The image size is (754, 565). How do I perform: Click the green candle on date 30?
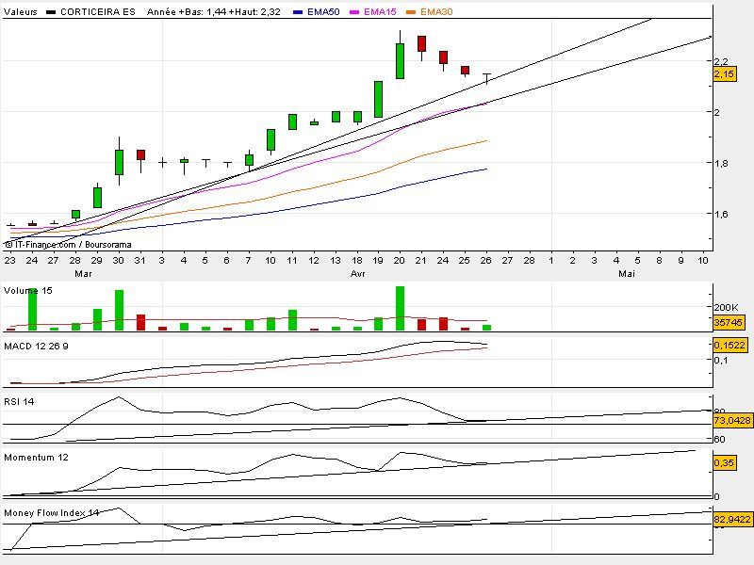pyautogui.click(x=119, y=162)
